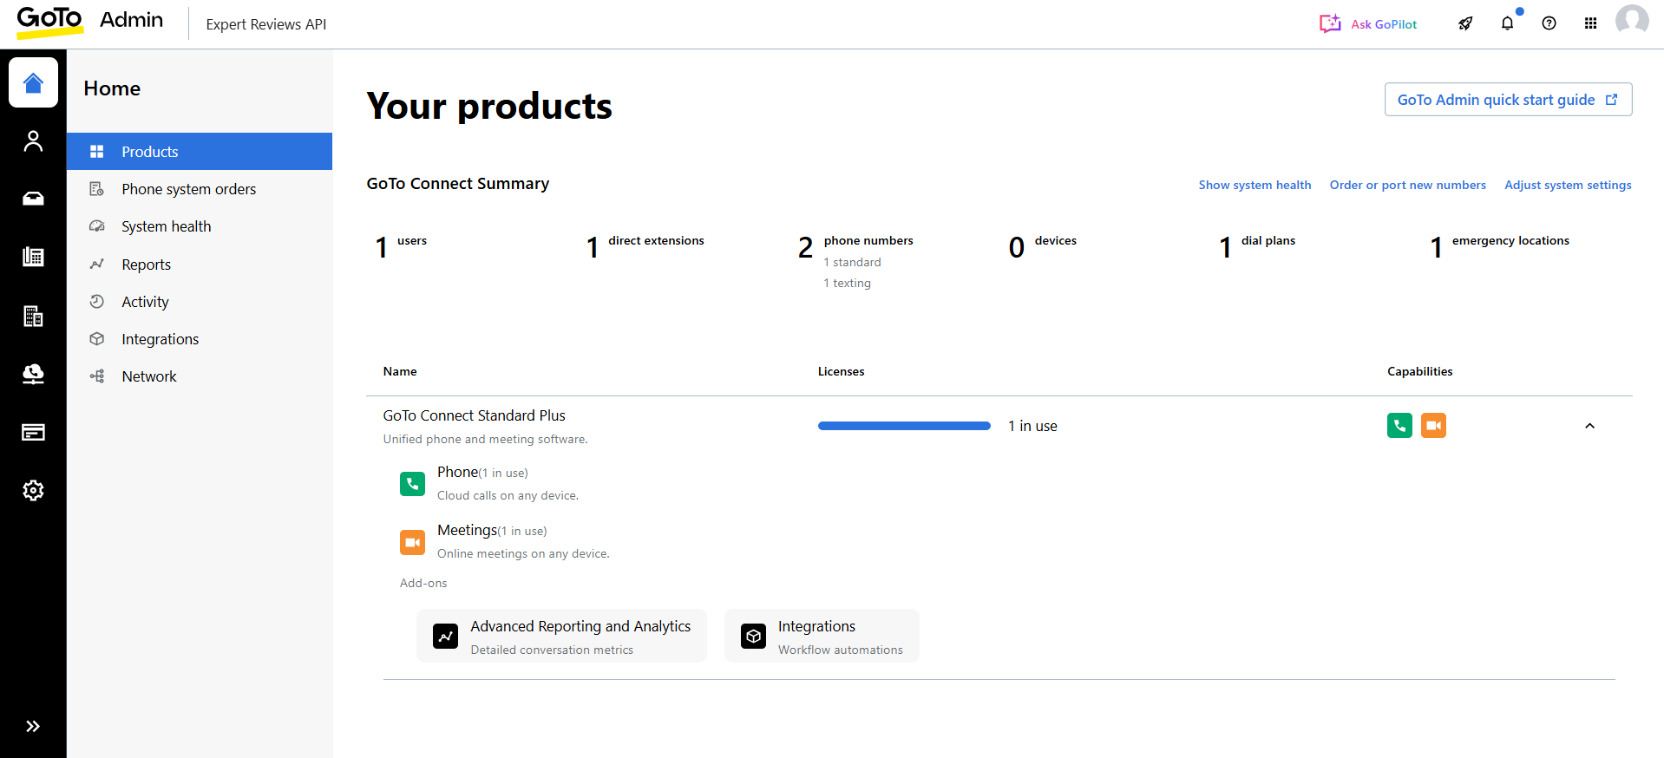The image size is (1664, 758).
Task: Click the green phone capability icon
Action: coord(1399,426)
